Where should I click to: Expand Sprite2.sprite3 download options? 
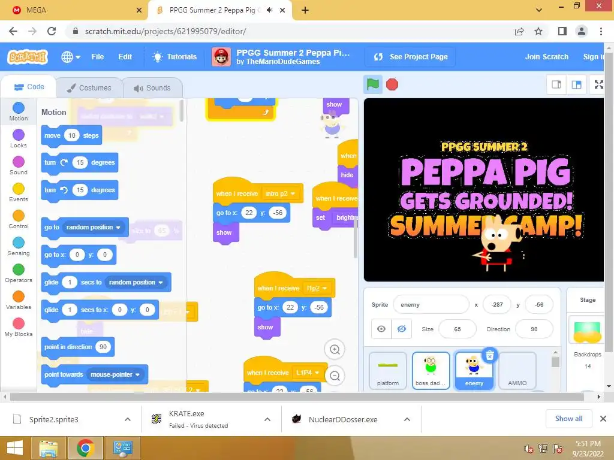click(128, 419)
